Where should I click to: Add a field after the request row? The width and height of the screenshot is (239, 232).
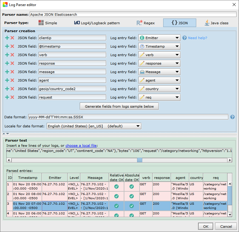pos(7,97)
